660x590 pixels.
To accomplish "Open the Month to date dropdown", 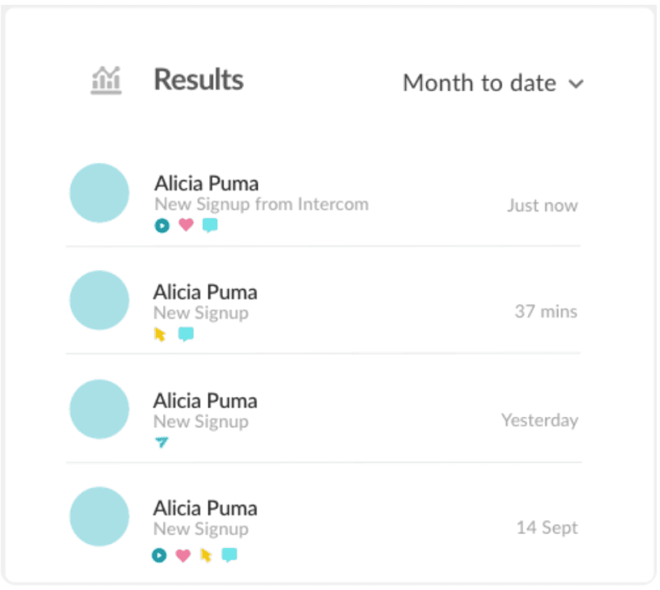I will 493,83.
